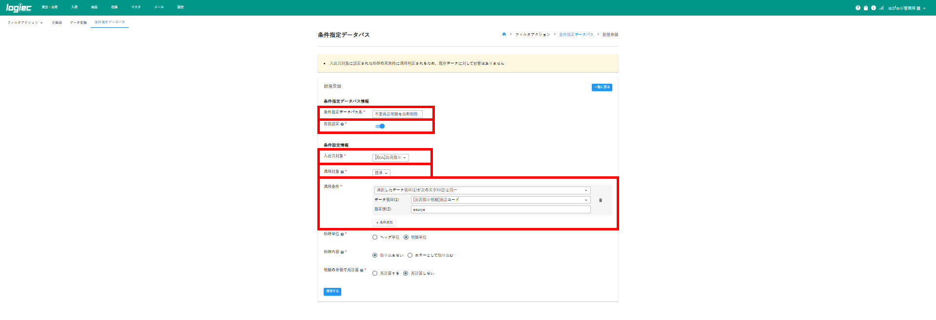The image size is (936, 320).
Task: Delete the condition with trash icon
Action: coord(601,200)
